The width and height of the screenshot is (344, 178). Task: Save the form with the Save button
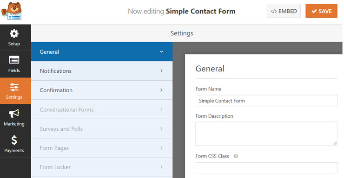point(321,11)
